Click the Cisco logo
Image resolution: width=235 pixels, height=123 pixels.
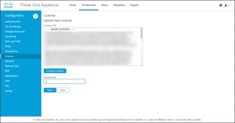pyautogui.click(x=8, y=5)
